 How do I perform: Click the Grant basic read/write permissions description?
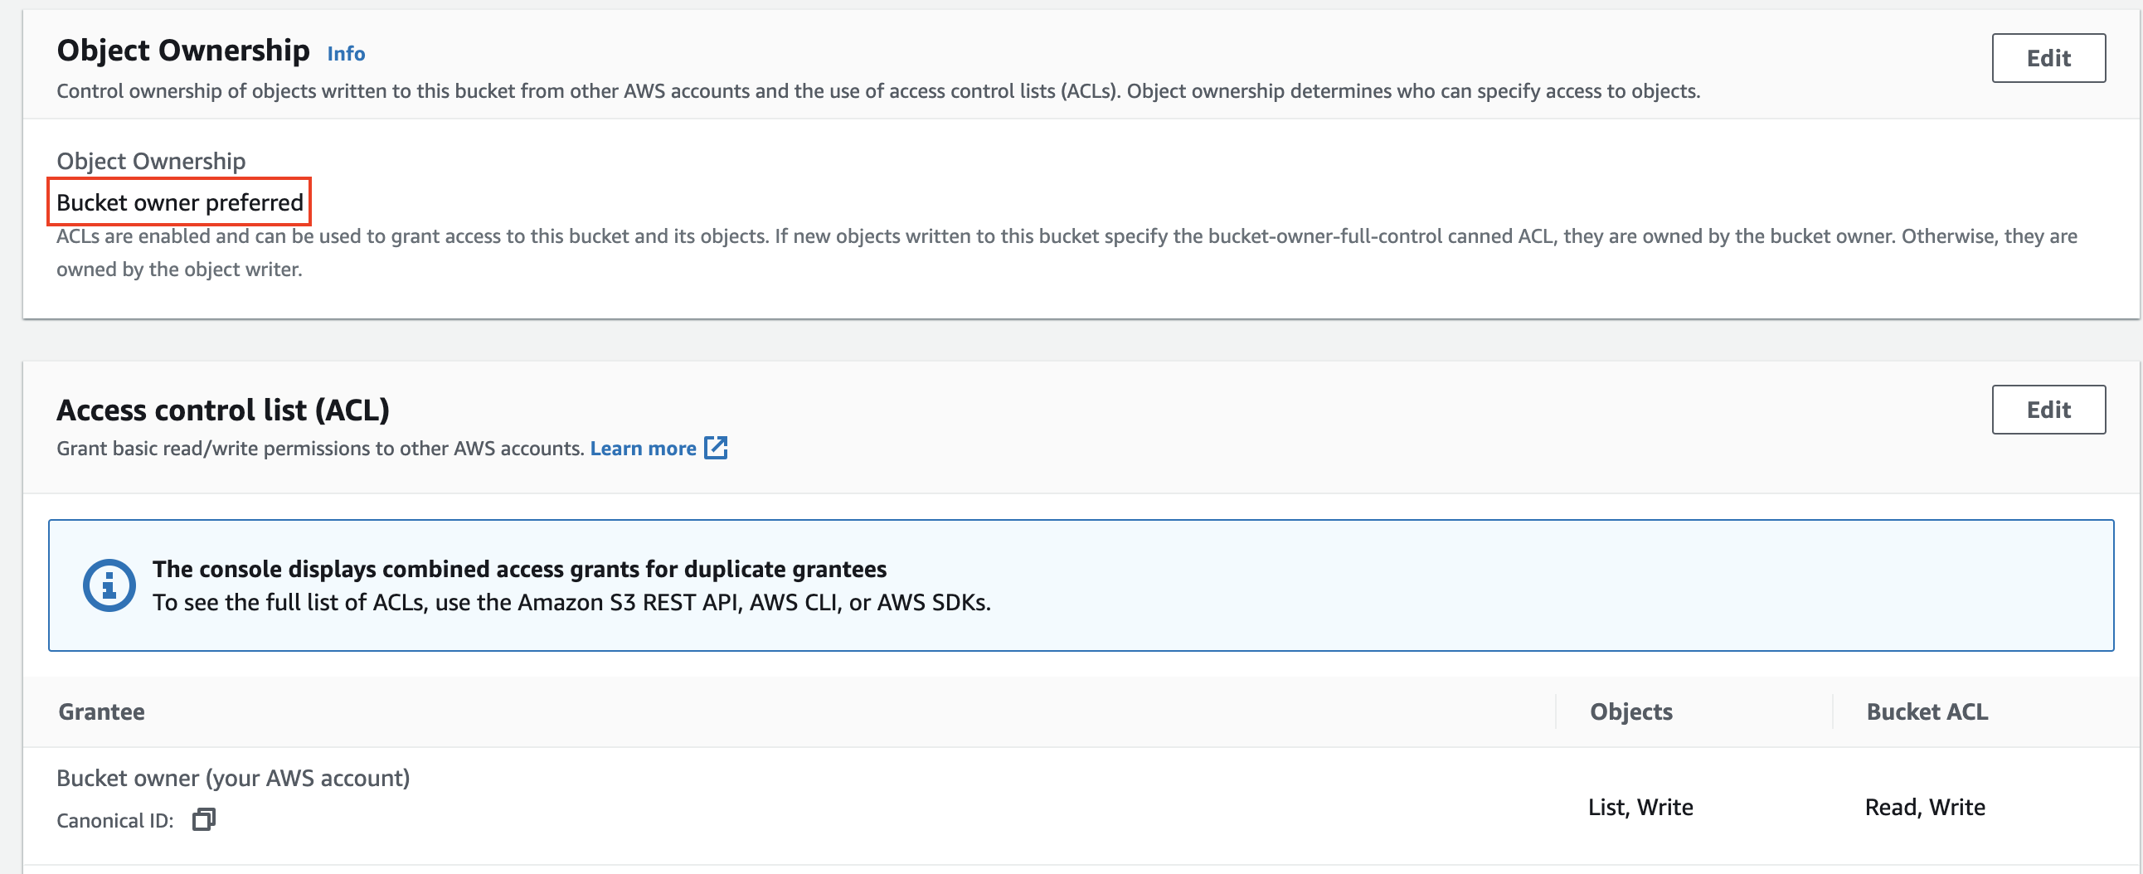coord(320,449)
